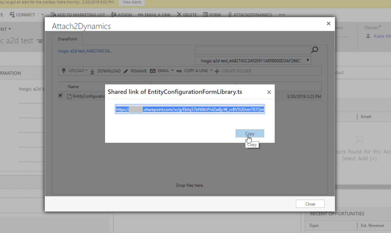Click the search magnifier icon in Attach2Dynamics
This screenshot has width=391, height=233.
pyautogui.click(x=314, y=49)
